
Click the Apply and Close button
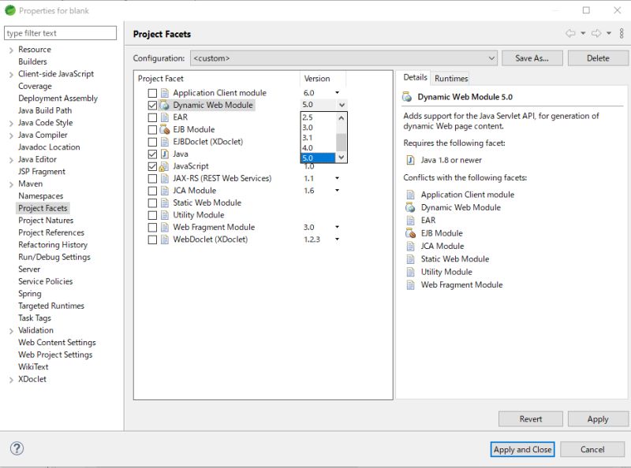point(522,449)
